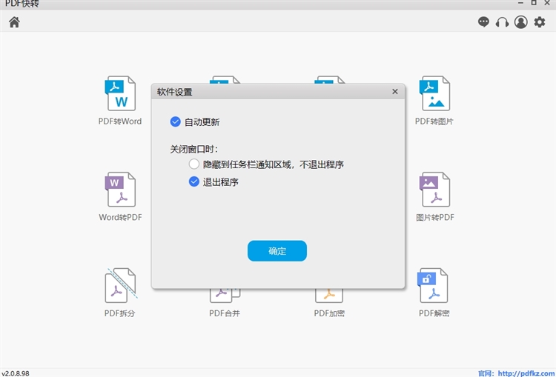The image size is (556, 377).
Task: Open the PDF转Word tool
Action: click(x=120, y=101)
